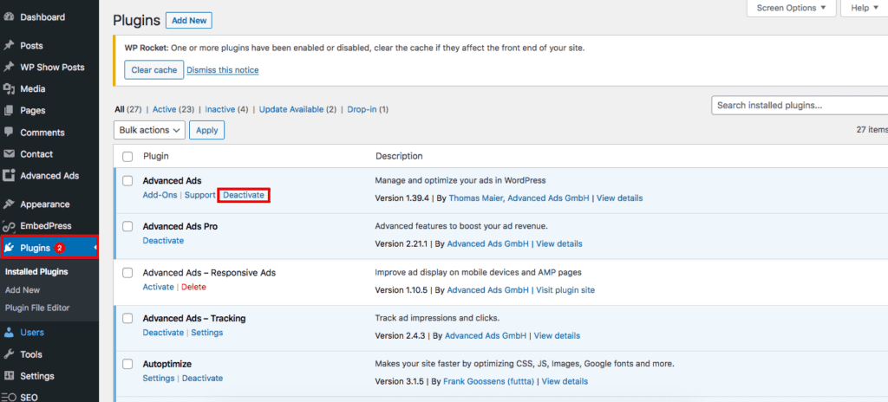Viewport: 888px width, 402px height.
Task: Collapse the Plugins submenu arrow
Action: 95,248
